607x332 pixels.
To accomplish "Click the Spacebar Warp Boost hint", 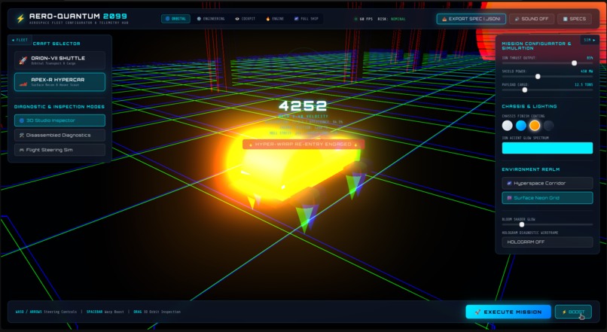I will coord(105,312).
